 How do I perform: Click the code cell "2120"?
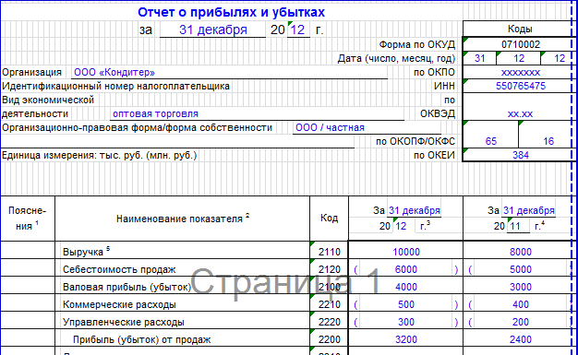330,269
